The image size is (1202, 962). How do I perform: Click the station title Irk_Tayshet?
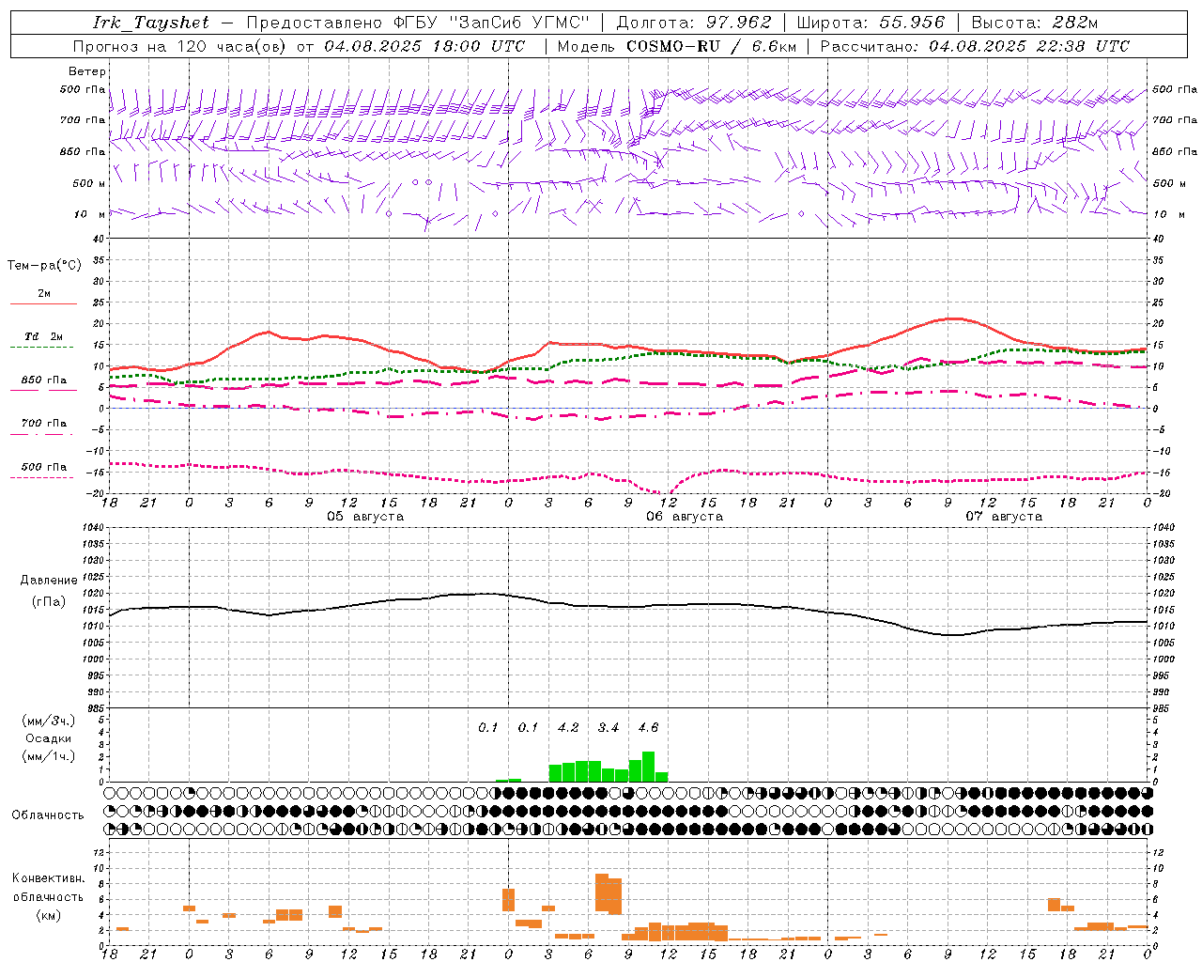(x=151, y=23)
